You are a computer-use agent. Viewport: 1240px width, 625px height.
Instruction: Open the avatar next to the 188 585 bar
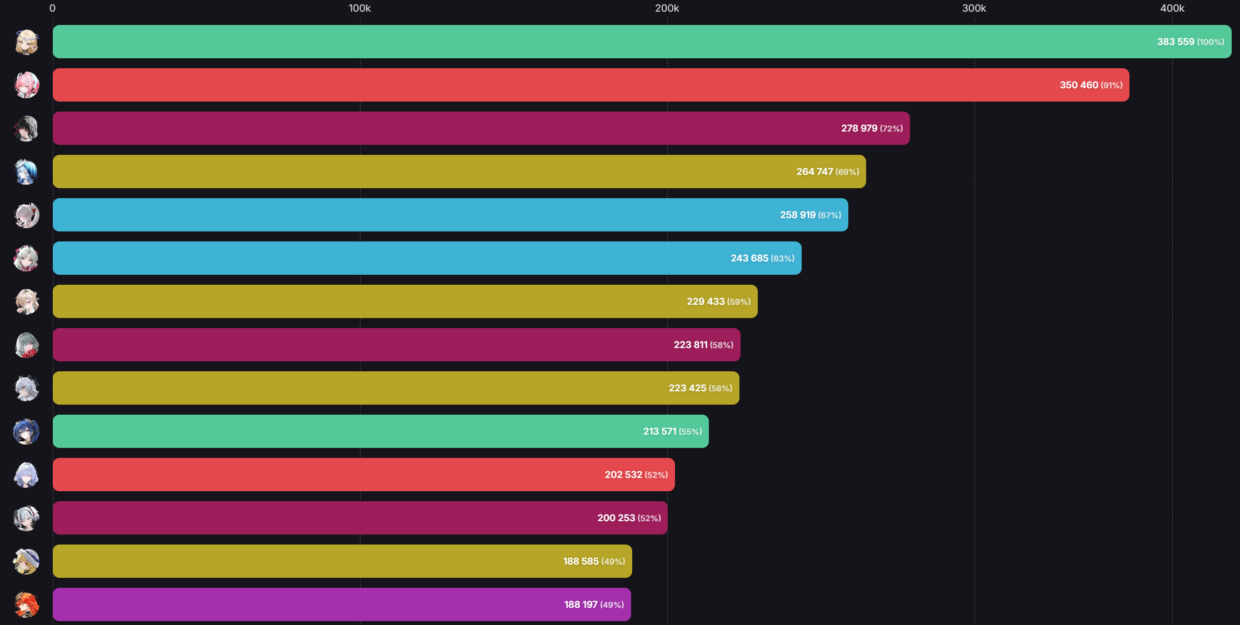pos(26,561)
